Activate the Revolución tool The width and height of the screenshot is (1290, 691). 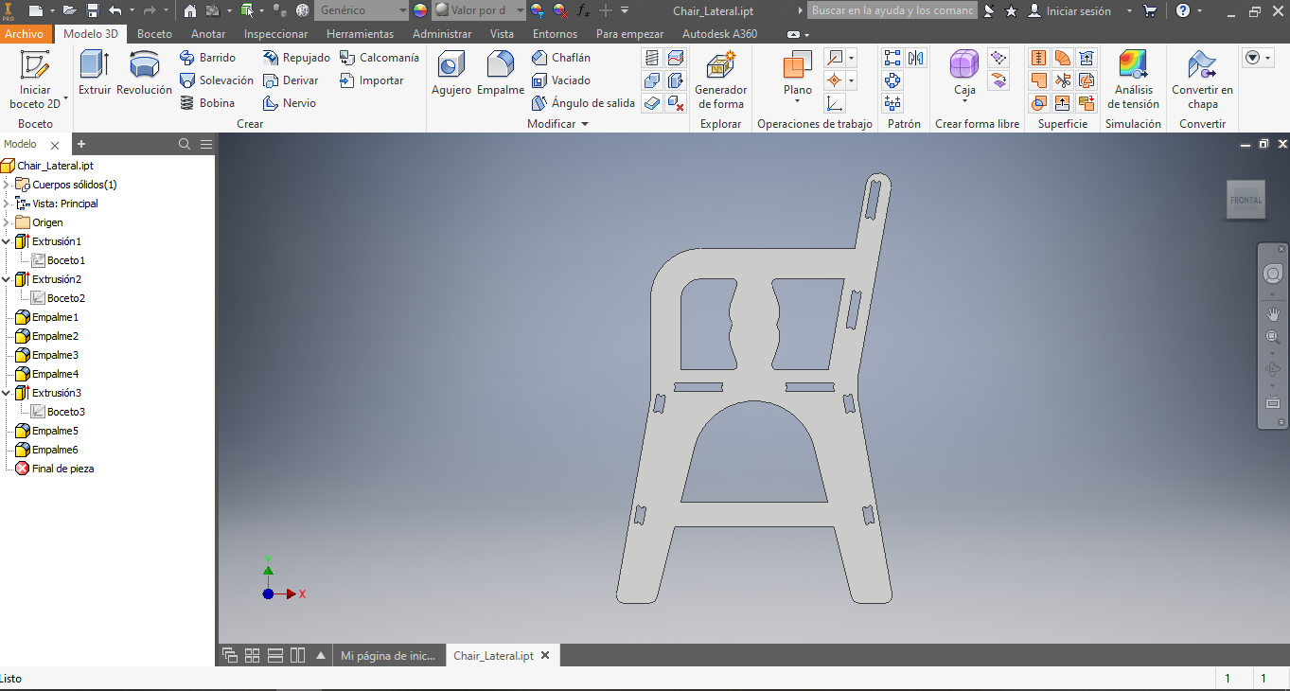coord(144,74)
